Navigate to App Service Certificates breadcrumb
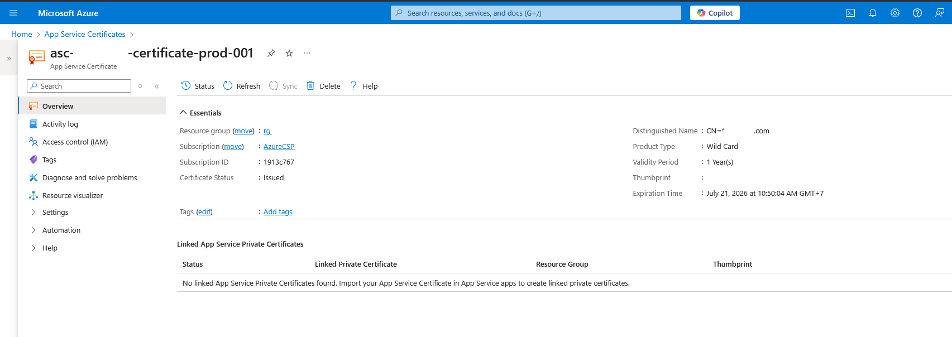This screenshot has width=952, height=337. pyautogui.click(x=85, y=34)
